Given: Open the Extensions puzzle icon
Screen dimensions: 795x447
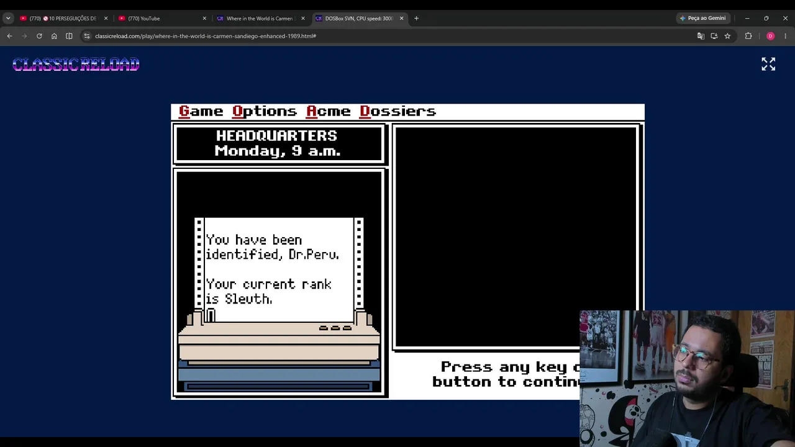Looking at the screenshot, I should tap(748, 36).
